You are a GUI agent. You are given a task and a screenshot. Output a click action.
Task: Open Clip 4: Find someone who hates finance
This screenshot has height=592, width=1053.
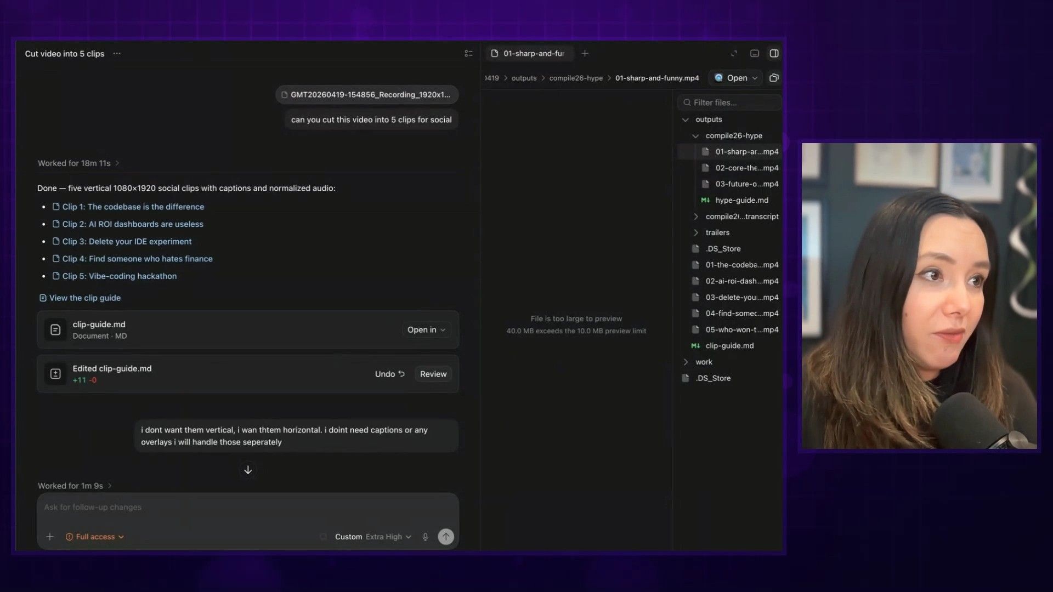click(x=132, y=259)
